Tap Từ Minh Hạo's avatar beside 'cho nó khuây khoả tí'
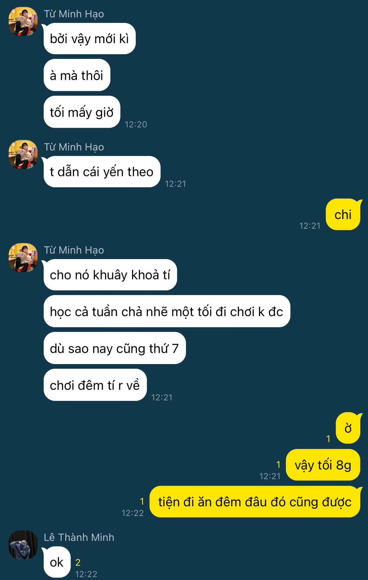The width and height of the screenshot is (368, 580). tap(23, 257)
